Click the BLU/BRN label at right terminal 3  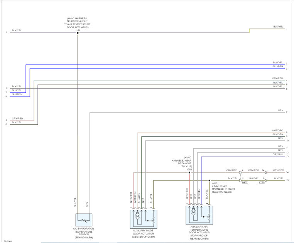point(278,66)
